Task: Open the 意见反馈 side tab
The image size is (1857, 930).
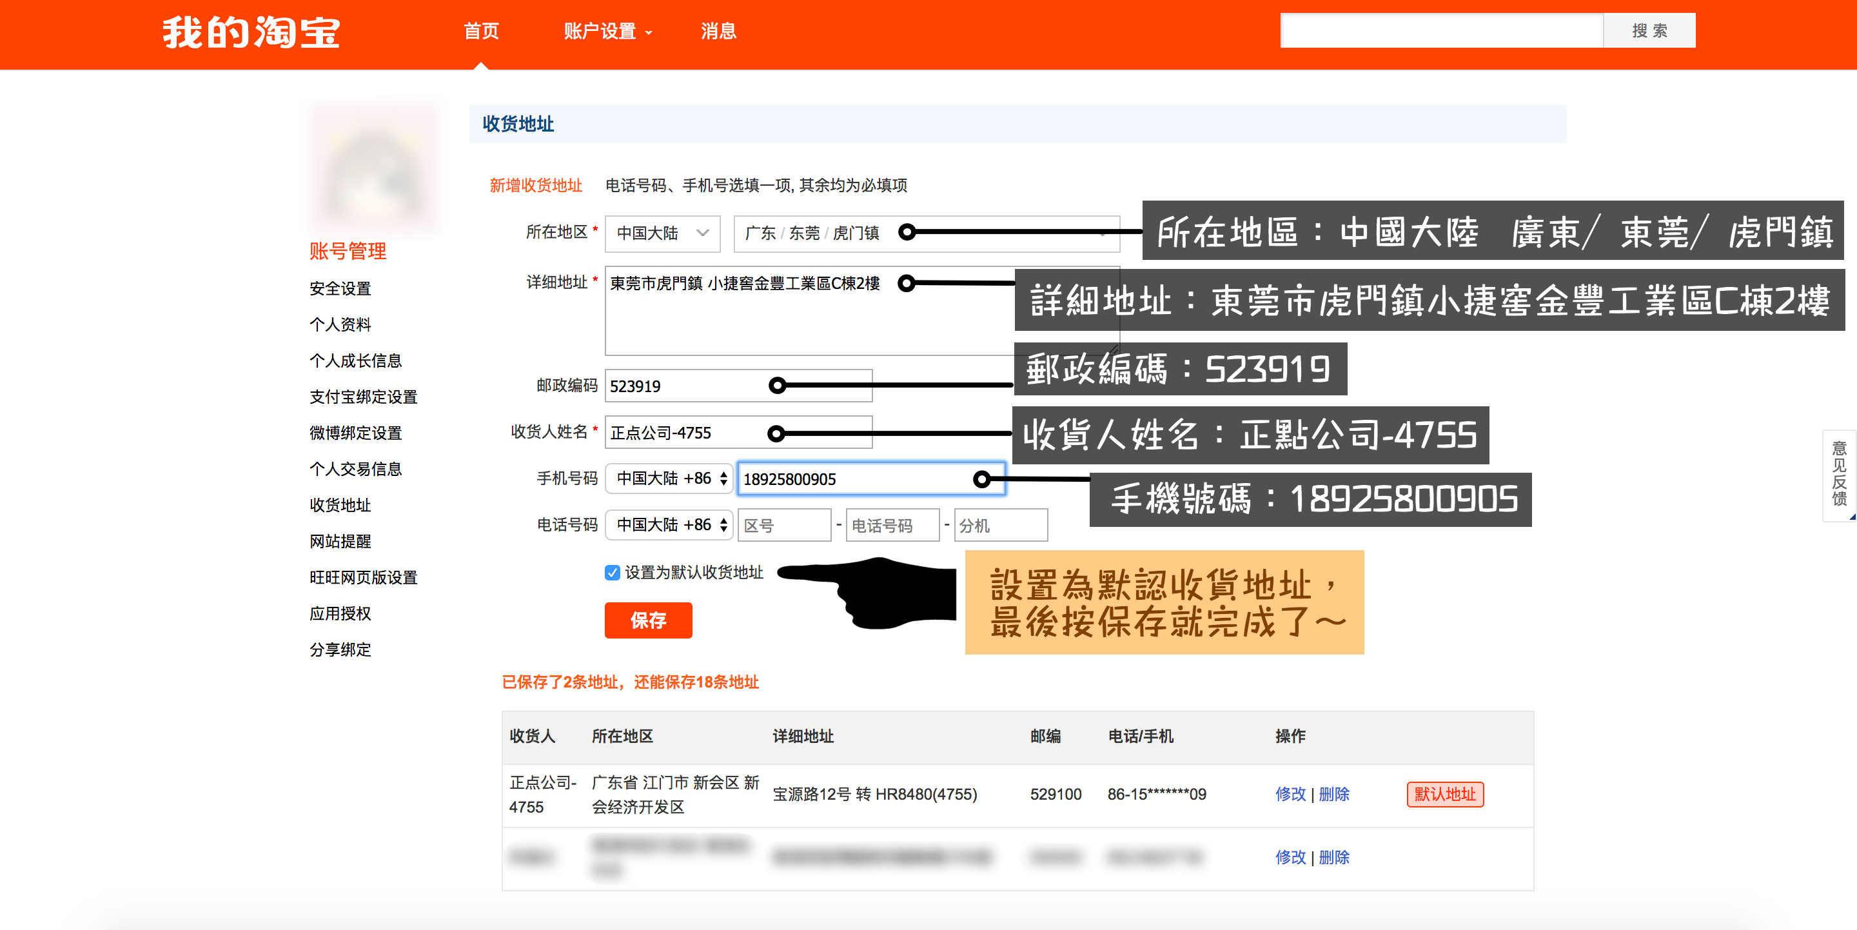Action: [x=1840, y=475]
